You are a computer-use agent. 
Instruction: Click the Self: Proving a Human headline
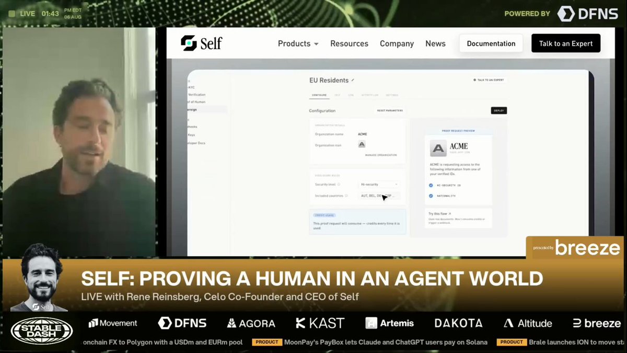click(312, 278)
